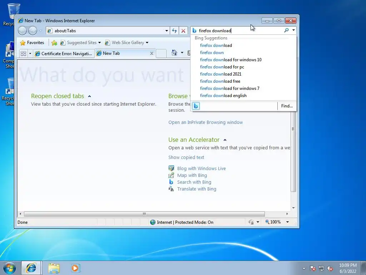
Task: Click Translate with Bing link
Action: (197, 189)
